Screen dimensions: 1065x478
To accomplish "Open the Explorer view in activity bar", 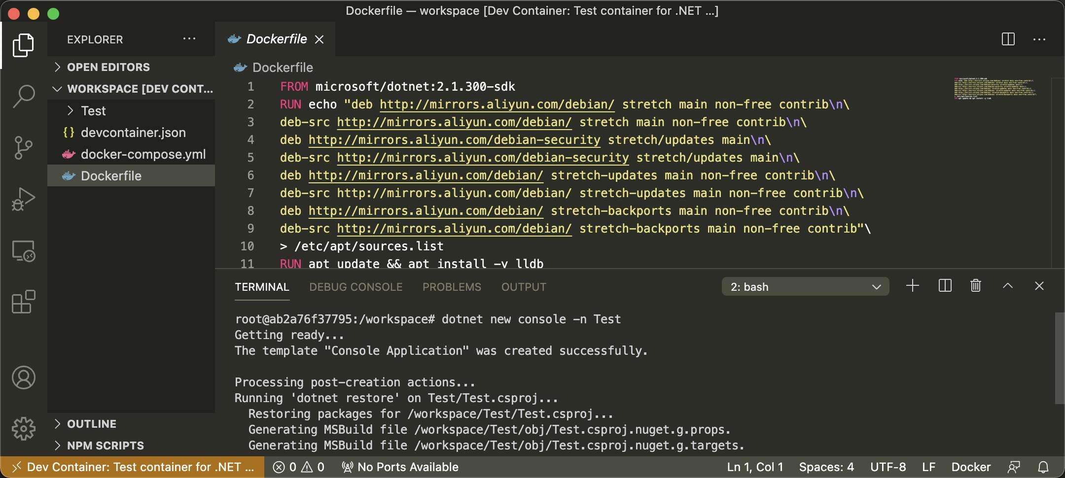I will 23,45.
